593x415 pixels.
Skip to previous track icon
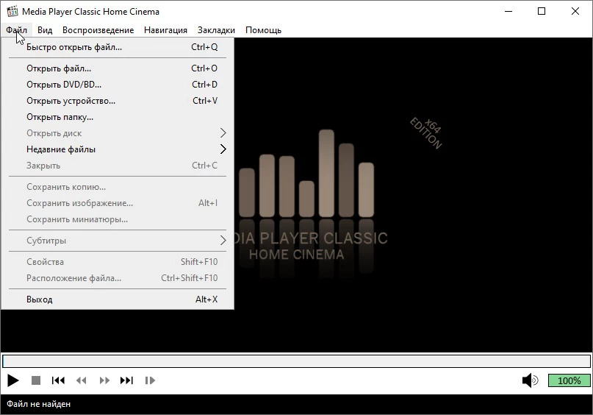(x=58, y=380)
